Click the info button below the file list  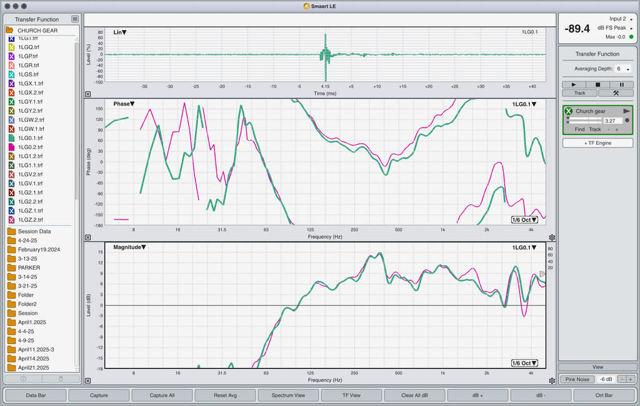[x=23, y=378]
